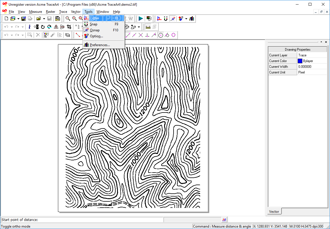
Task: Click the Flip horizontal mirror icon
Action: pyautogui.click(x=56, y=27)
